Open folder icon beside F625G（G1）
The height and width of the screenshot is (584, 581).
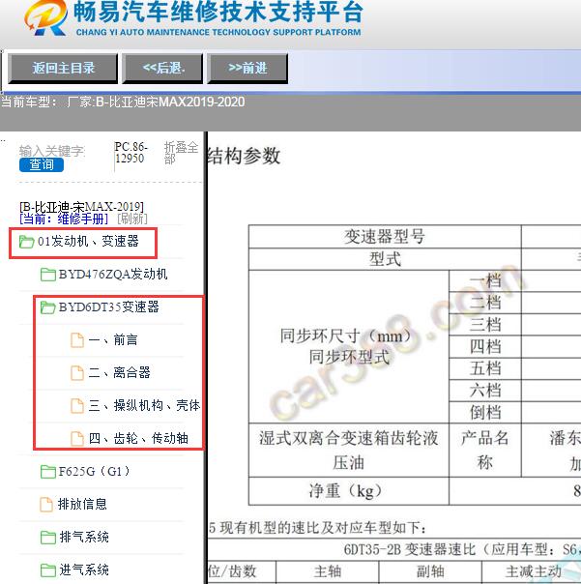click(x=47, y=472)
